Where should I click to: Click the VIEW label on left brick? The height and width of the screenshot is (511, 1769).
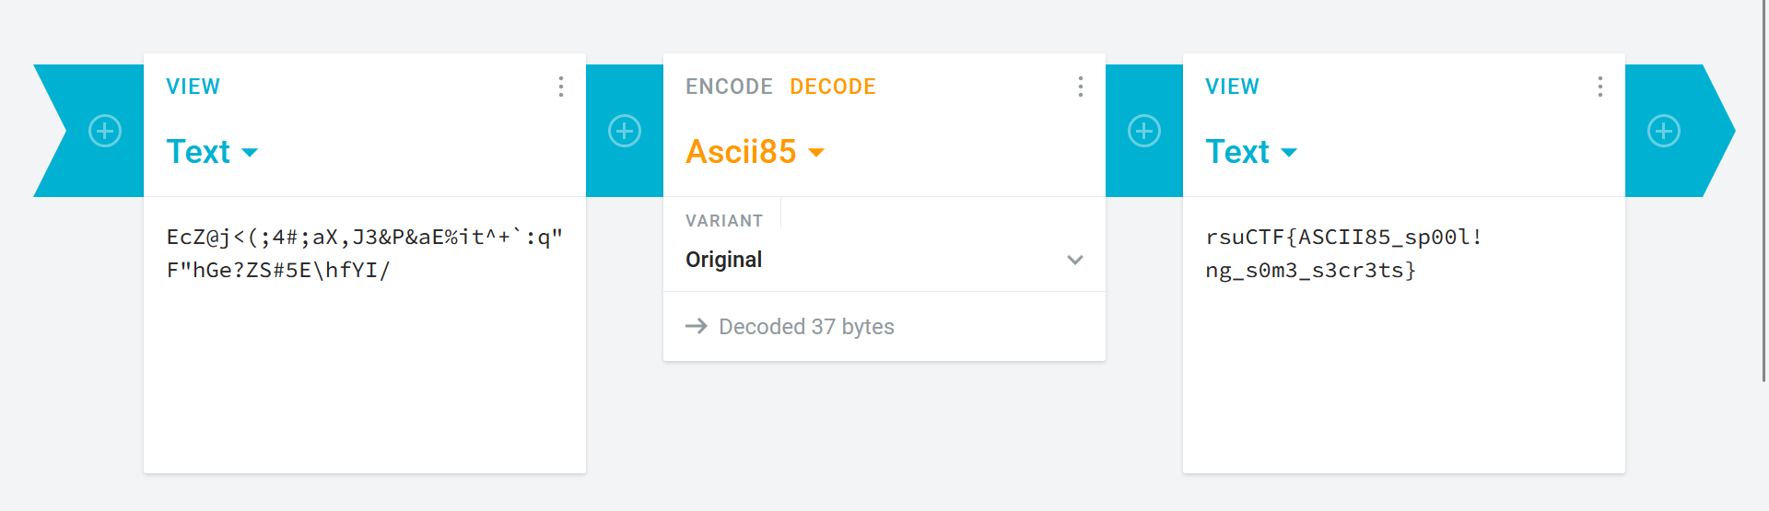tap(193, 87)
